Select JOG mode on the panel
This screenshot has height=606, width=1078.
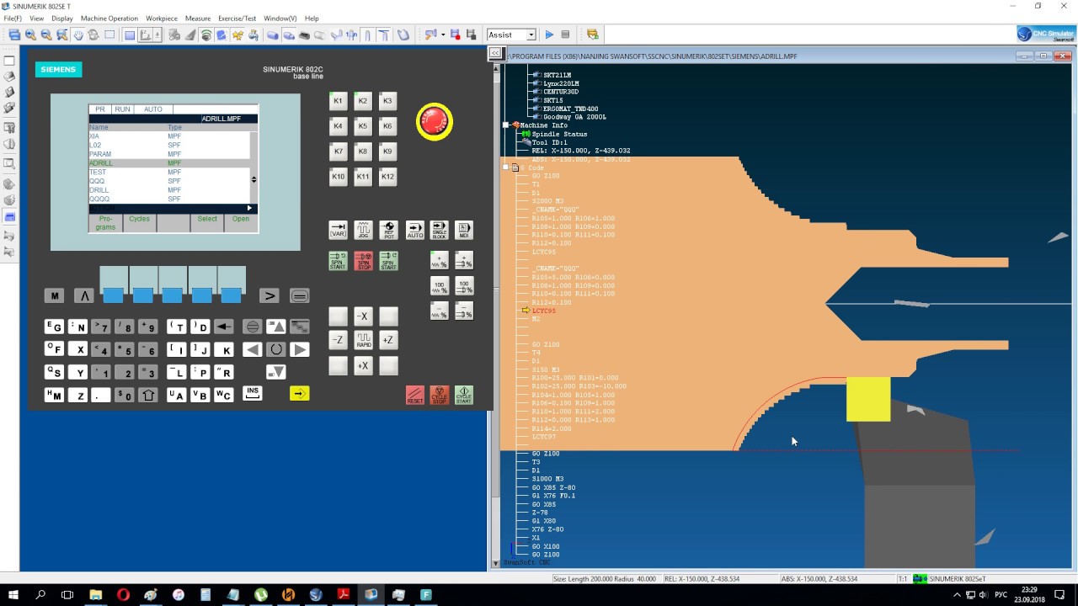coord(363,230)
